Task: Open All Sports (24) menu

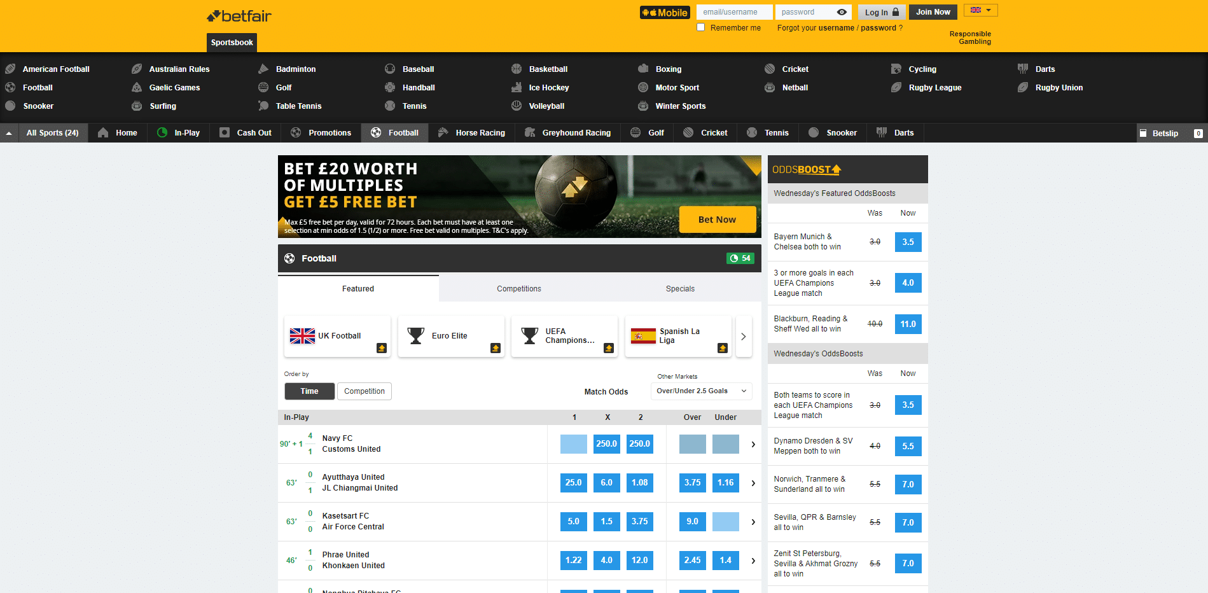Action: pos(52,133)
